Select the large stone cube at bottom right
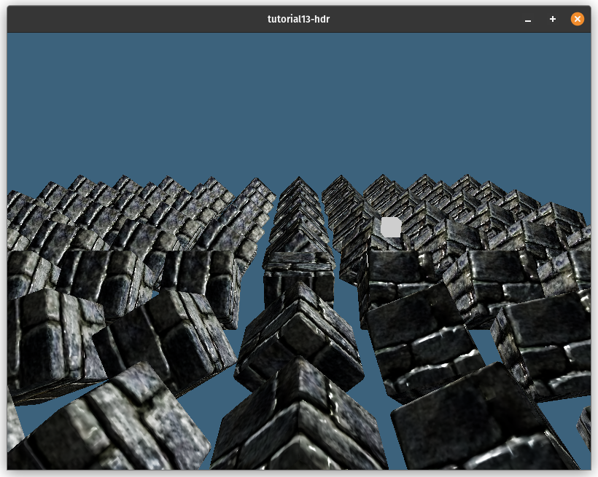Viewport: 598px width, 477px height. (x=474, y=422)
